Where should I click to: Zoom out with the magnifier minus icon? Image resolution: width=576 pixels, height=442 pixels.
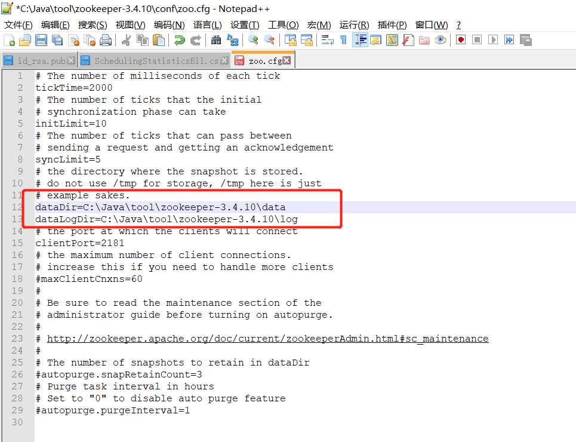269,40
